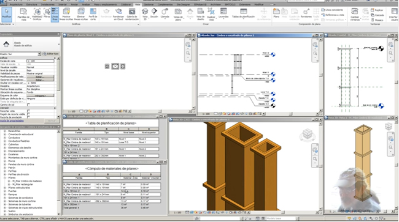This screenshot has height=222, width=399.
Task: Create a new Plano sheet
Action: (x=276, y=13)
